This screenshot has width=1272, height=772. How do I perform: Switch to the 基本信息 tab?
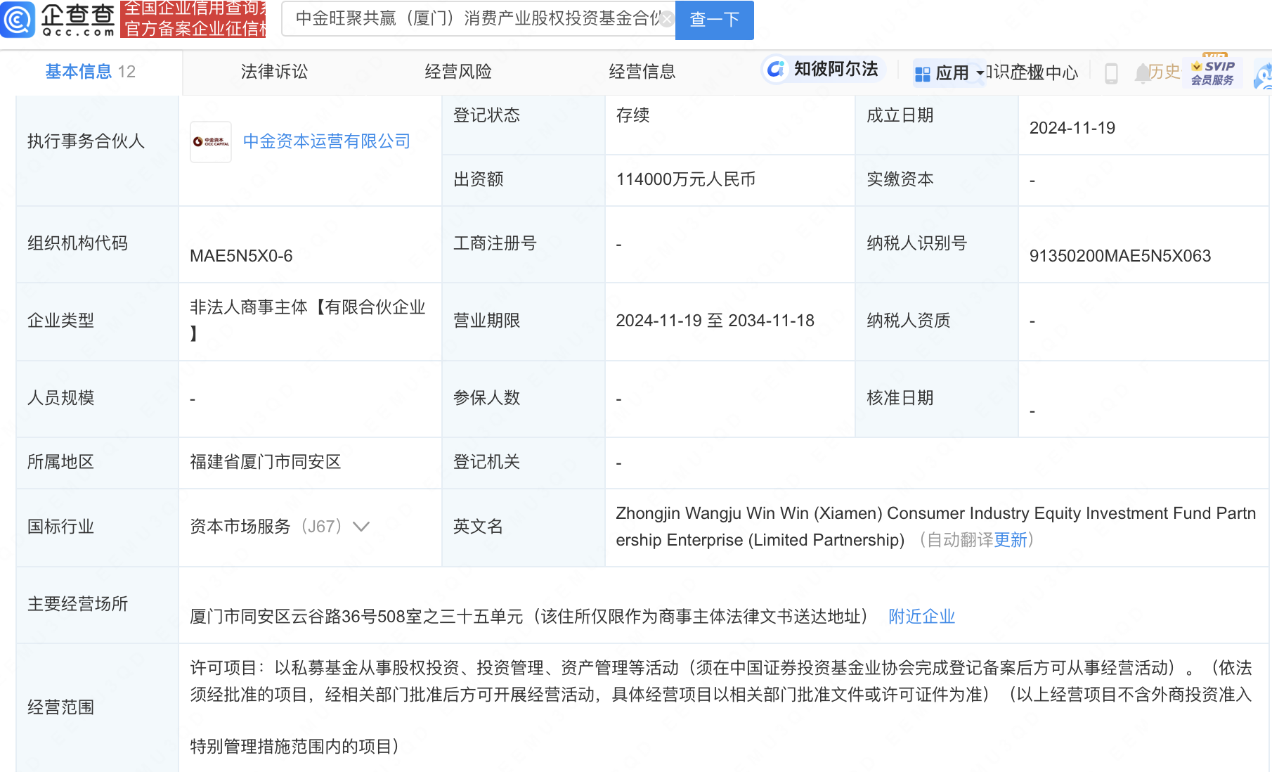(x=90, y=72)
